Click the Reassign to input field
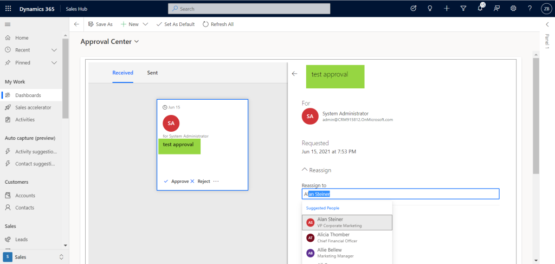Viewport: 555px width, 264px height. click(x=400, y=194)
